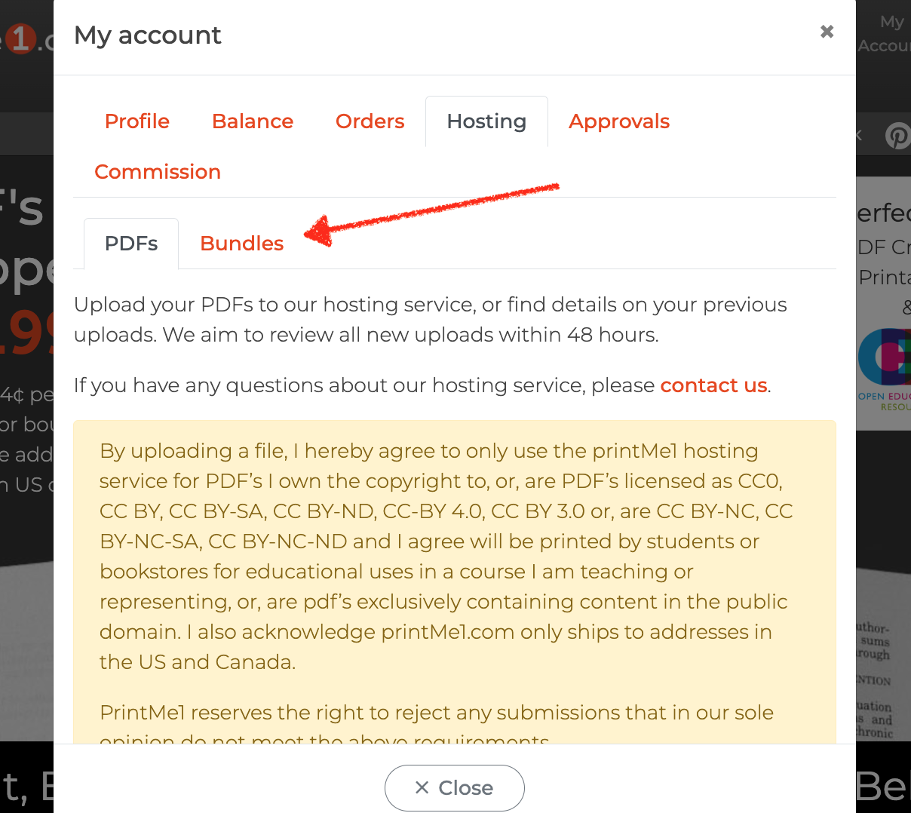Open the Profile tab
Viewport: 911px width, 813px height.
137,121
